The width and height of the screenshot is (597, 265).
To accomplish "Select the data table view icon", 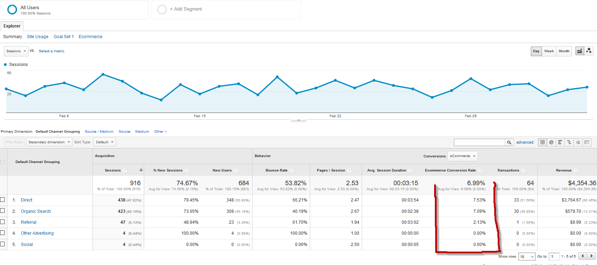I will coord(543,142).
